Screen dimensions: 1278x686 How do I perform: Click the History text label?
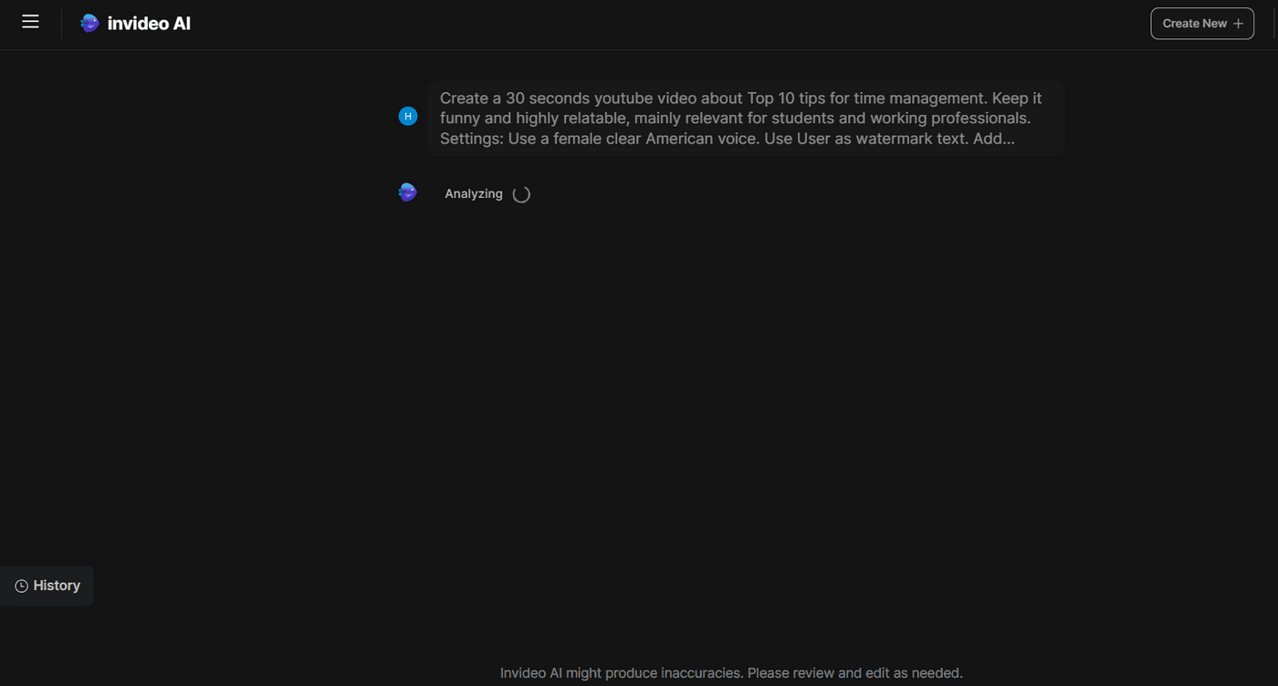[x=57, y=585]
